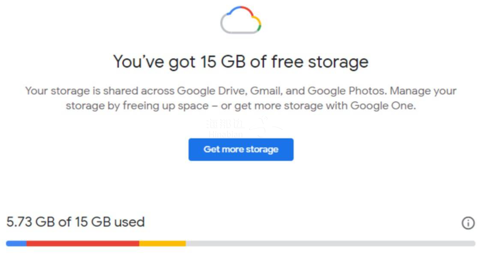Click the Get more storage button
Image resolution: width=491 pixels, height=254 pixels.
click(x=241, y=150)
